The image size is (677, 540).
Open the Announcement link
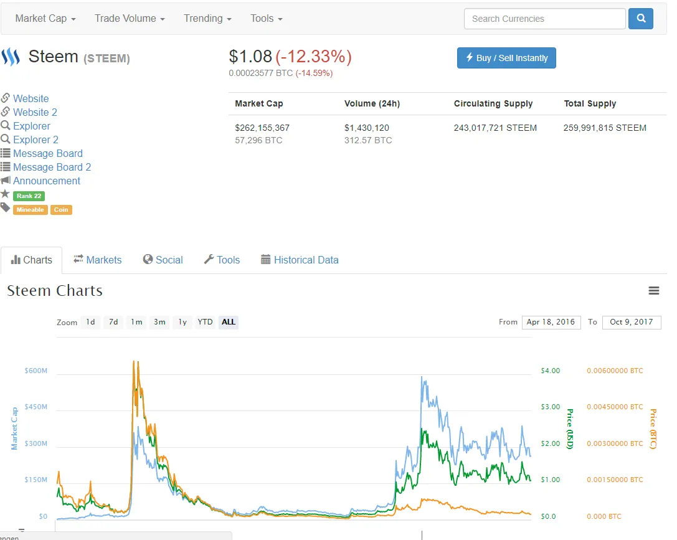[x=47, y=181]
